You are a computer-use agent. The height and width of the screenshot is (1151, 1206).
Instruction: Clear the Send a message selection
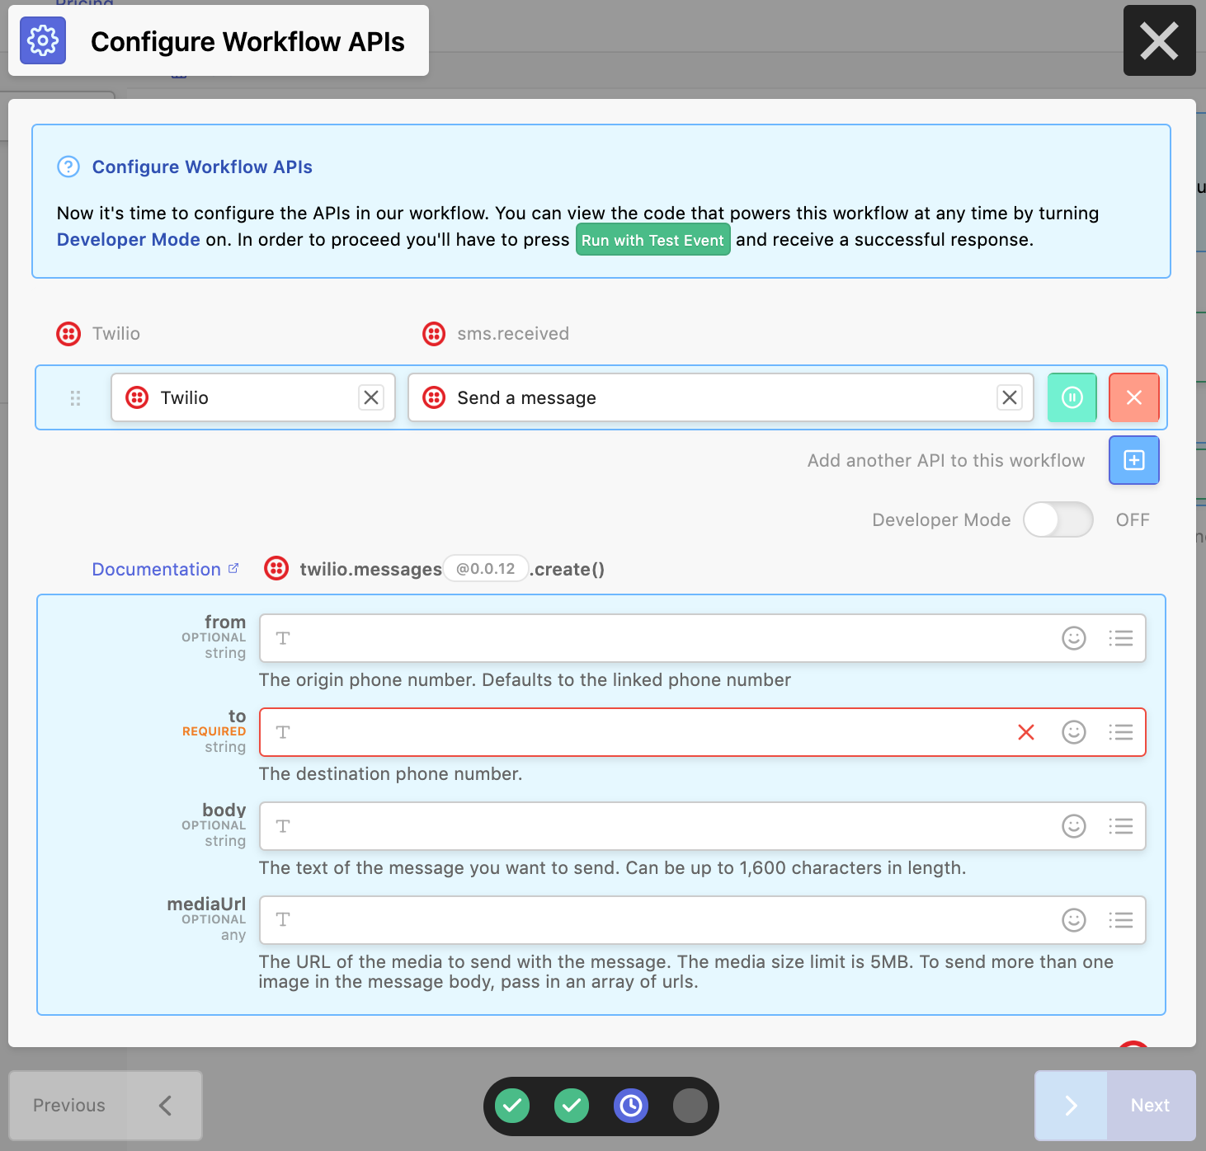pyautogui.click(x=1009, y=397)
